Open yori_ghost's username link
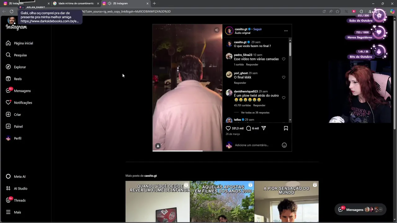Screen dimensions: 397x223 click(x=241, y=73)
